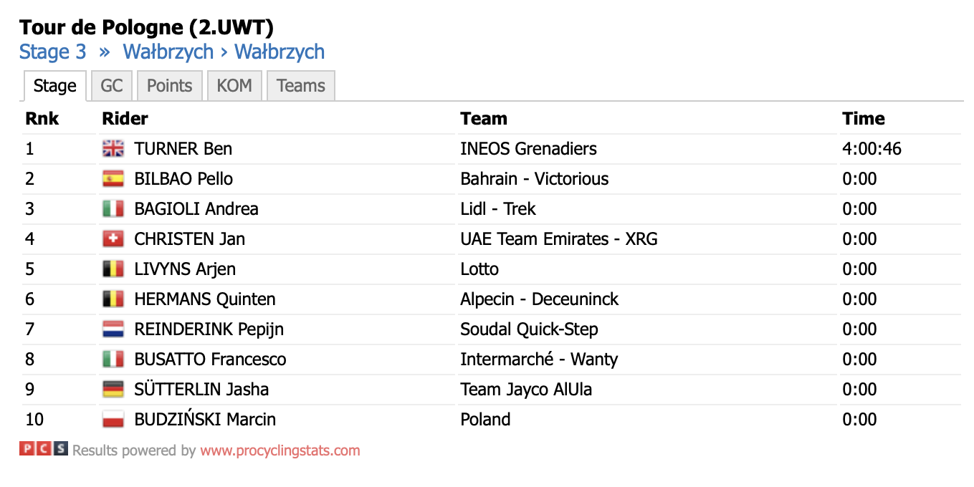Screen dimensions: 974x487
Task: Click the Time column header
Action: 864,119
